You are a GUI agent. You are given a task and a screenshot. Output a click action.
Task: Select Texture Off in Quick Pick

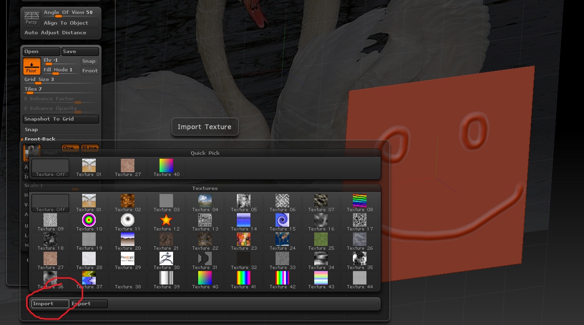pos(50,168)
